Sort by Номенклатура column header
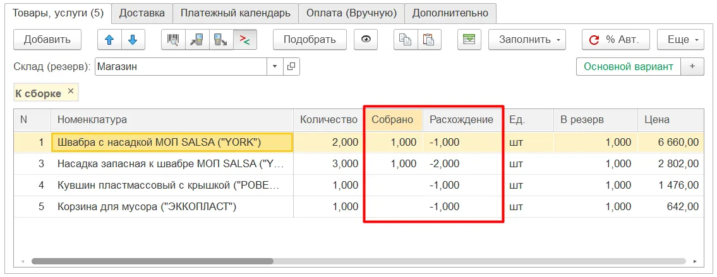717x277 pixels. [171, 120]
